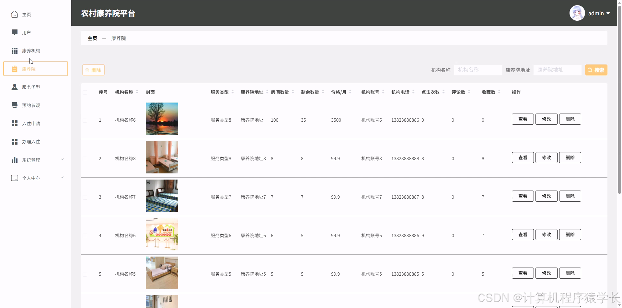Click the 入住申请 squares icon
Viewport: 622px width, 308px height.
pyautogui.click(x=15, y=123)
